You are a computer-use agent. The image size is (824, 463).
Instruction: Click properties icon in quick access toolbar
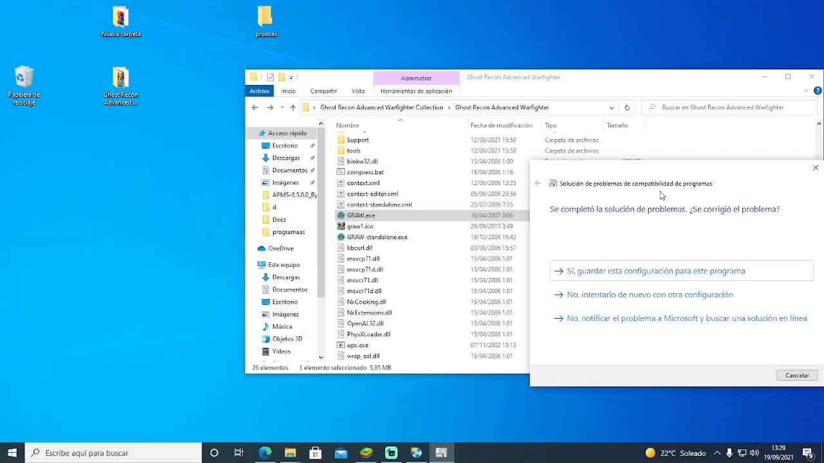[x=270, y=77]
